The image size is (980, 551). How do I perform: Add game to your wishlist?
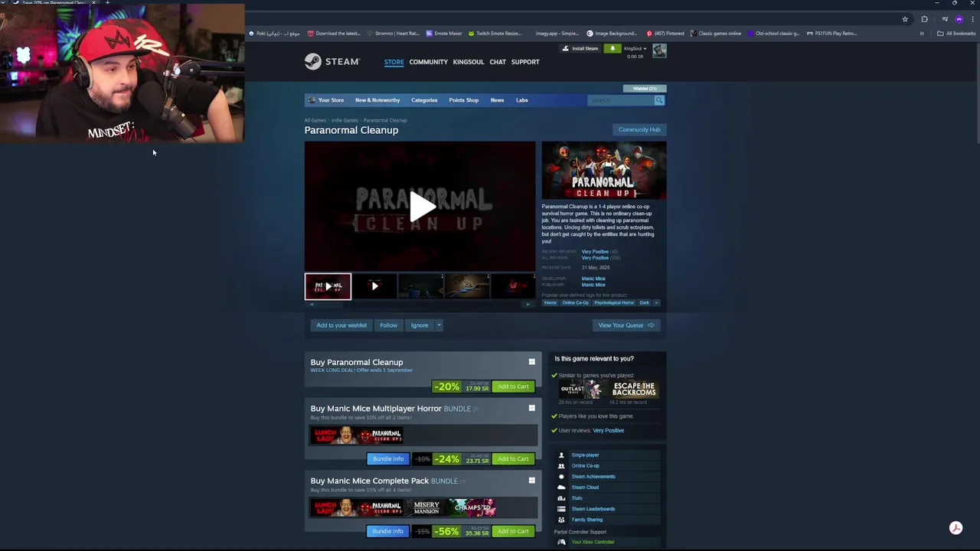341,325
